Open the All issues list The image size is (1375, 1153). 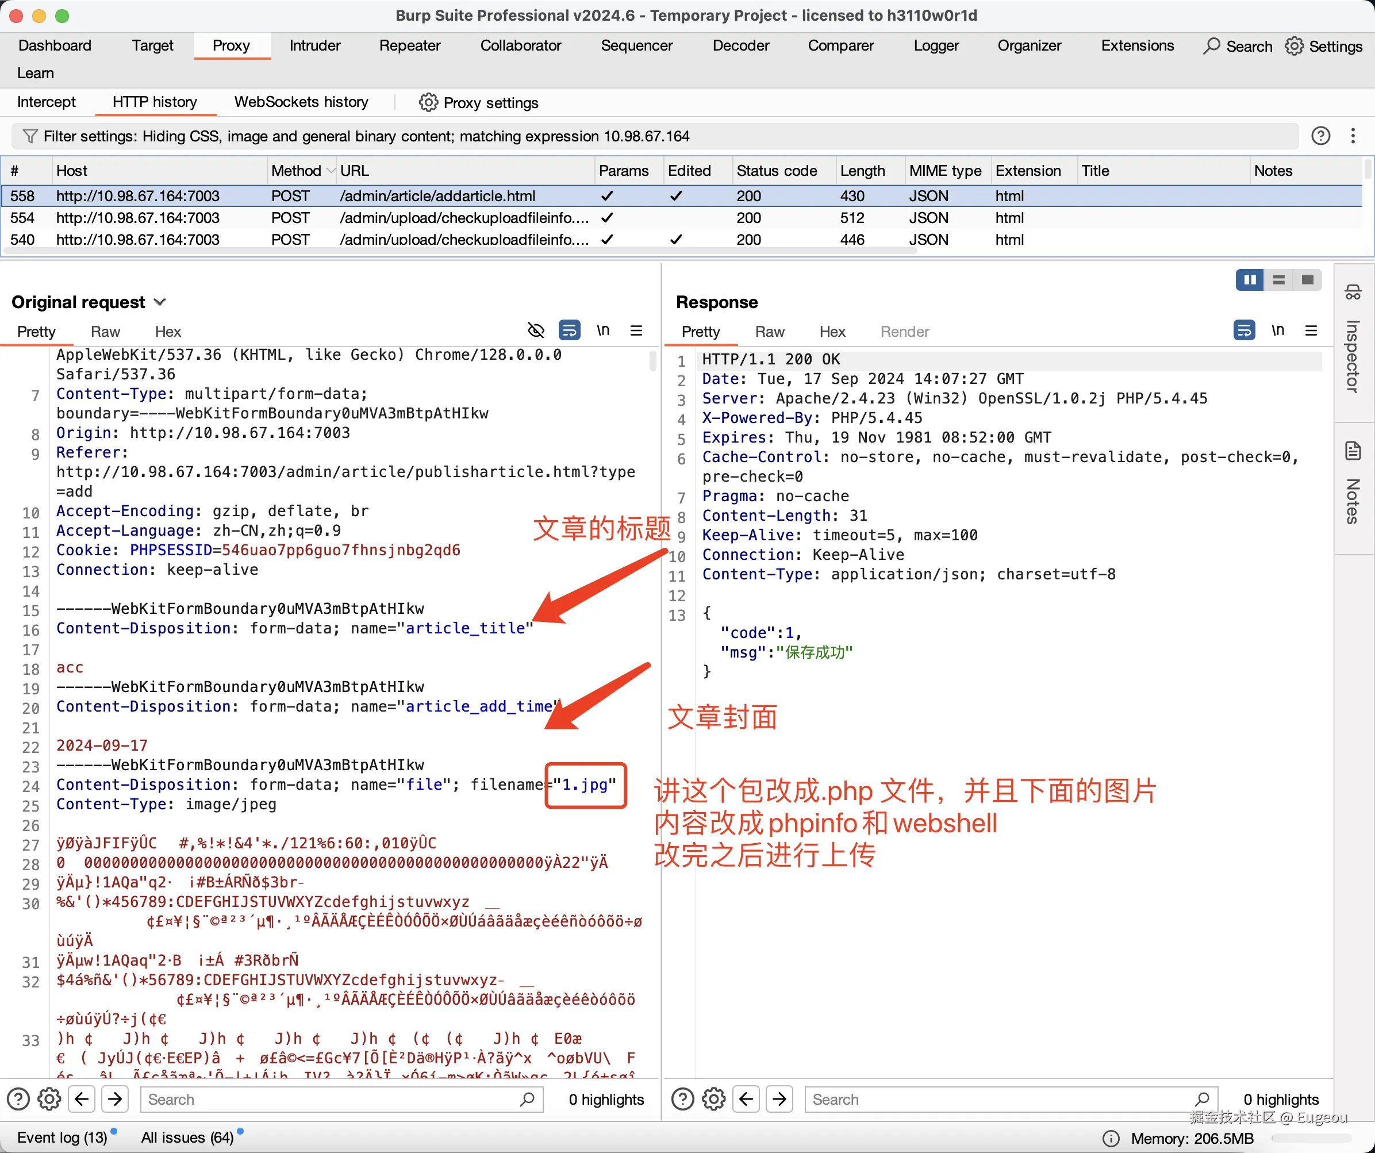[187, 1137]
